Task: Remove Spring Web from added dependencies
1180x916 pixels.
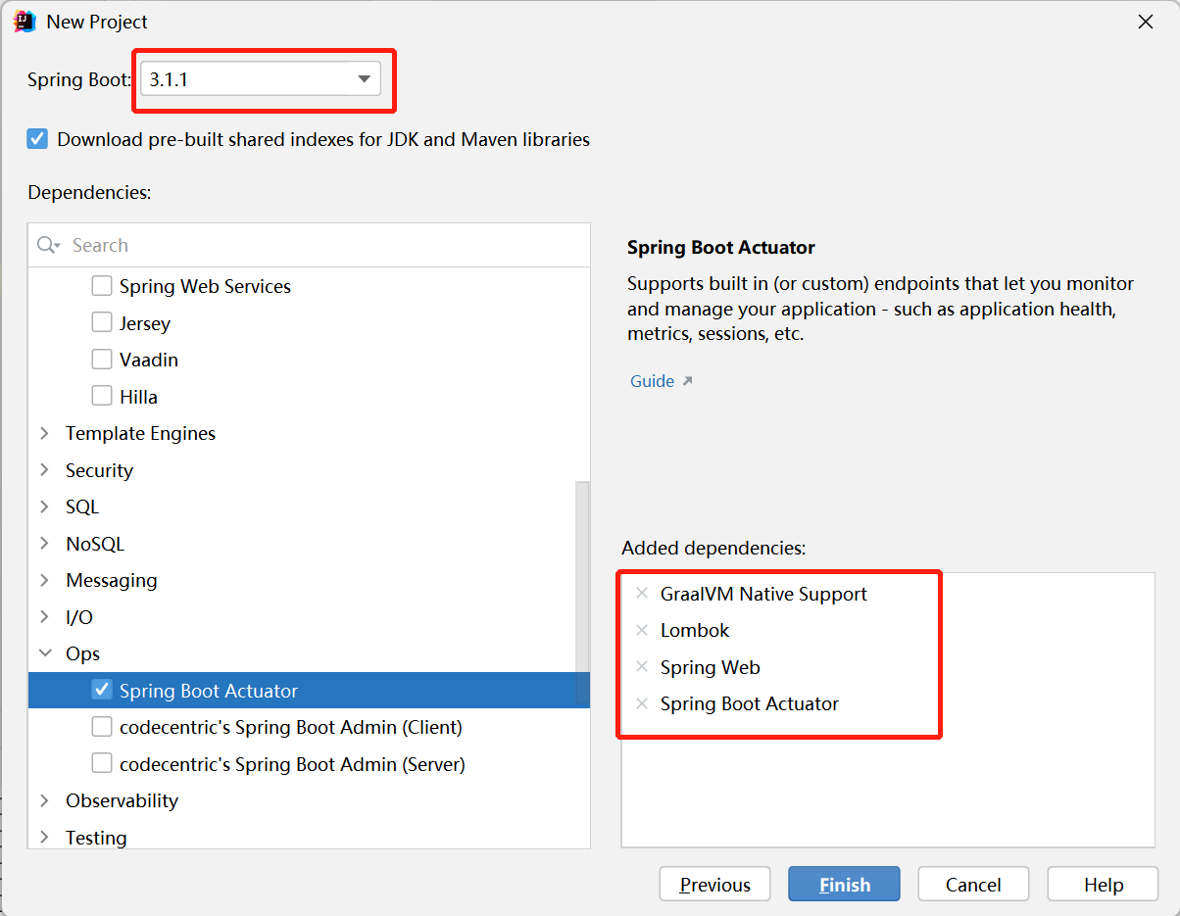Action: [642, 666]
